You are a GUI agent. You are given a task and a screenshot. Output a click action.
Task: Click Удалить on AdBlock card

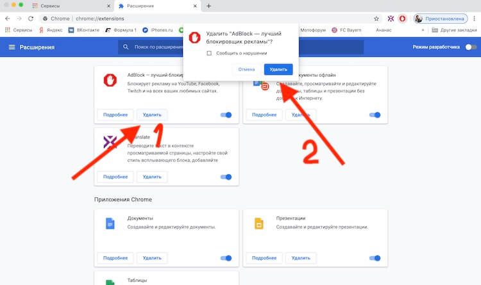tap(152, 115)
